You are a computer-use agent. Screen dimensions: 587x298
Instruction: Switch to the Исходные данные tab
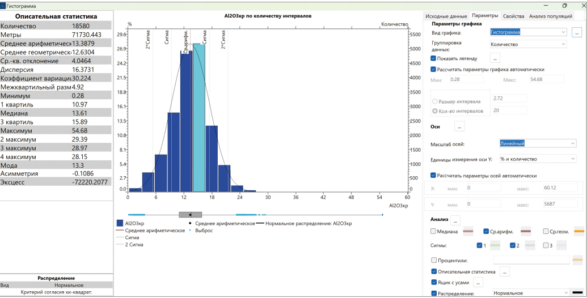click(446, 16)
